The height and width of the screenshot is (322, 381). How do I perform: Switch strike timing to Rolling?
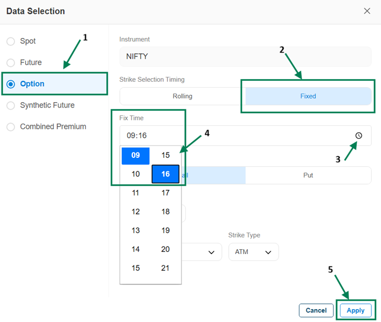[x=182, y=96]
